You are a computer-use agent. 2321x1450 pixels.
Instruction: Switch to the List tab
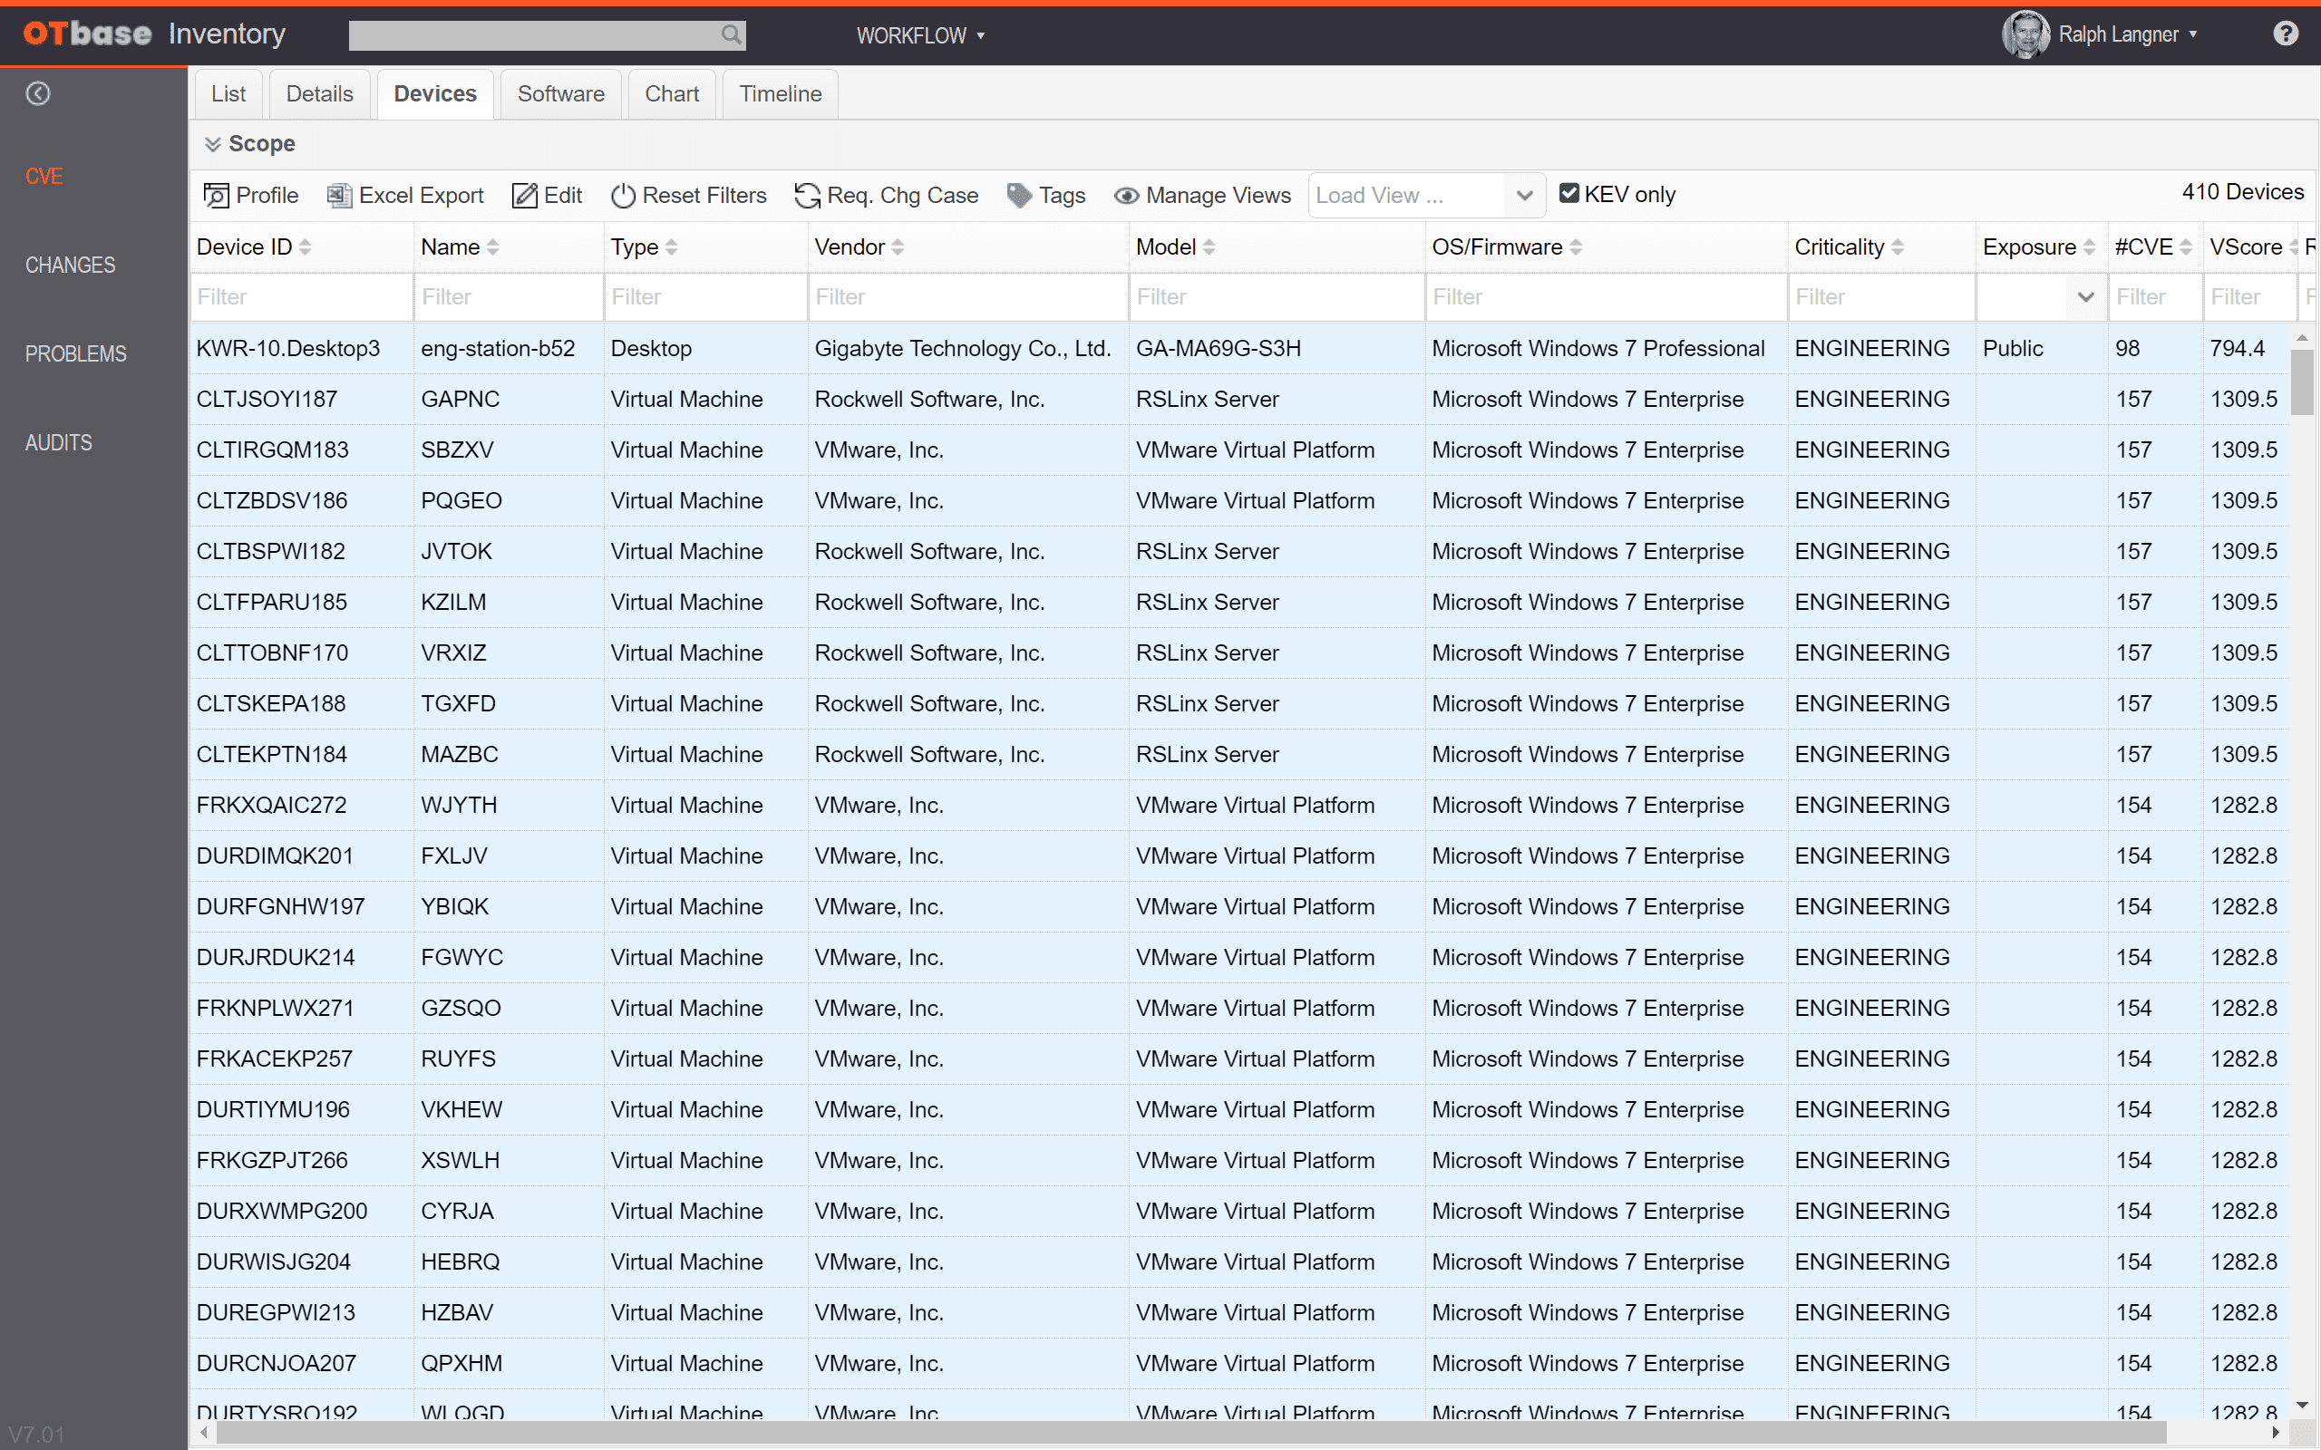tap(228, 94)
